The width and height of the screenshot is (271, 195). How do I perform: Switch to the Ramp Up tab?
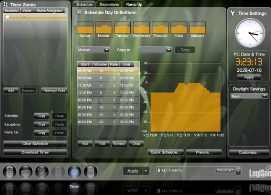(134, 5)
